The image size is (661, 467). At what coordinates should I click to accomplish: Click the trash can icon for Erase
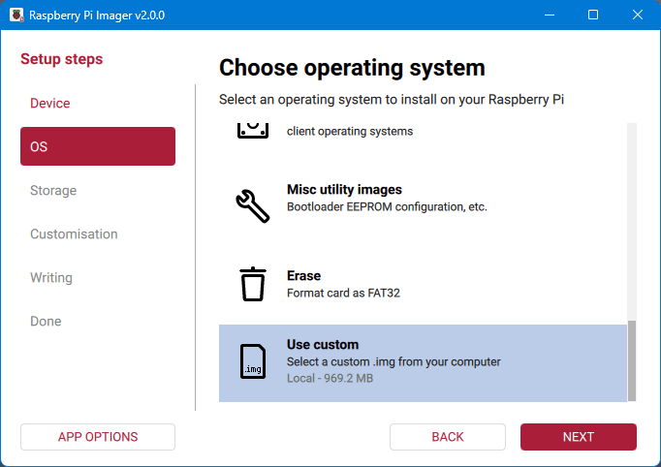click(x=252, y=284)
